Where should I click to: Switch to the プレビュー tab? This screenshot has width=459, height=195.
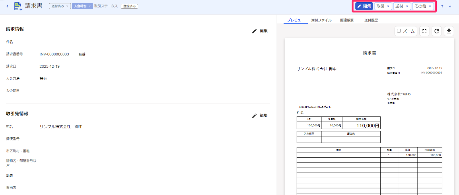pos(296,20)
